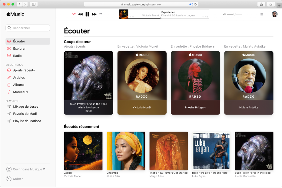Open your account profile picture
Screen dimensions: 282x188
(274, 14)
